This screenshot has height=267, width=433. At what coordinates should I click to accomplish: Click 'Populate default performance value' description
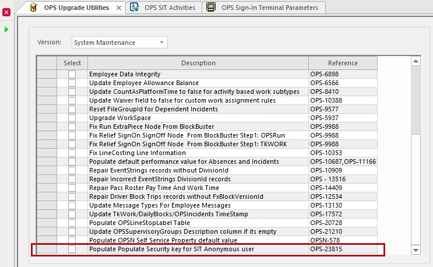click(x=184, y=161)
